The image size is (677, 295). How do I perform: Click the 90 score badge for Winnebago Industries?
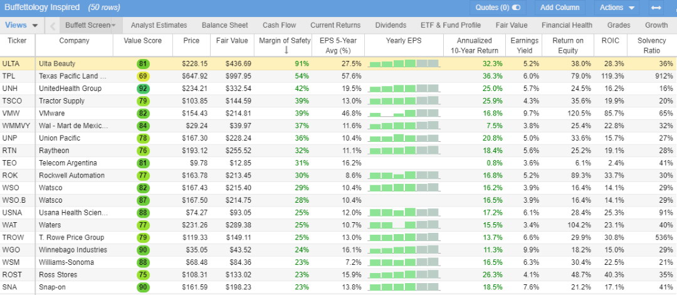(x=143, y=250)
